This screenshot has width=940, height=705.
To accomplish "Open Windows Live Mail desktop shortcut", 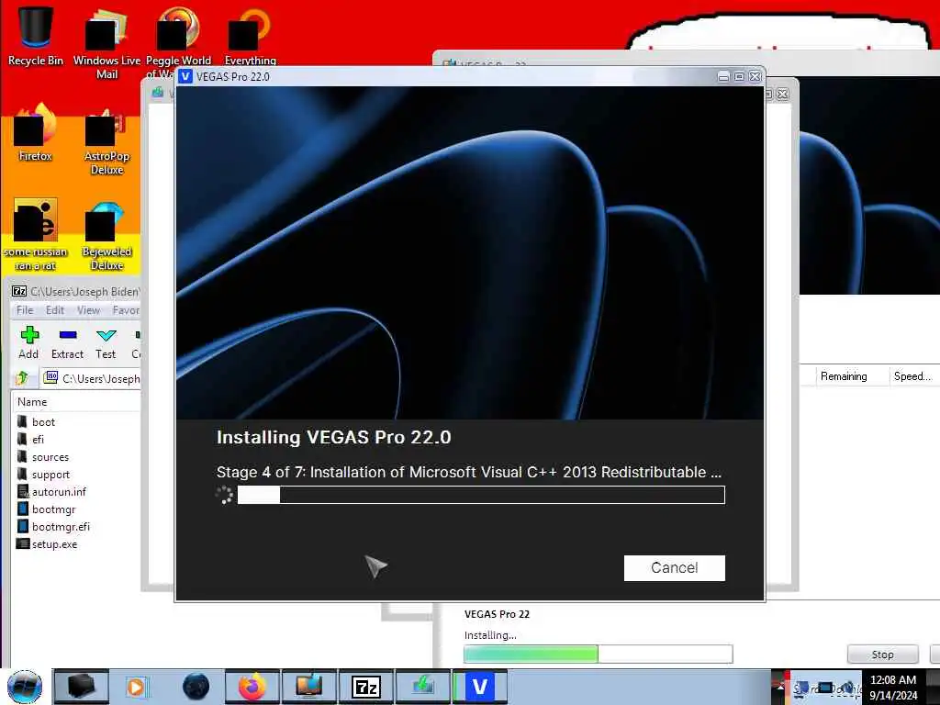I will 106,43.
